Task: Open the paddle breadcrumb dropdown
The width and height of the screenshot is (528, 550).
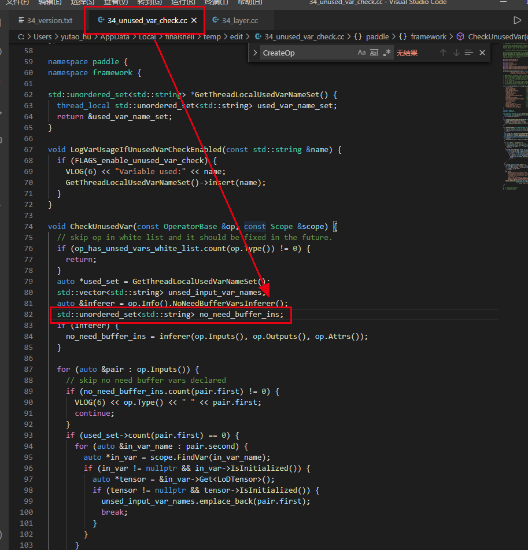Action: click(378, 36)
